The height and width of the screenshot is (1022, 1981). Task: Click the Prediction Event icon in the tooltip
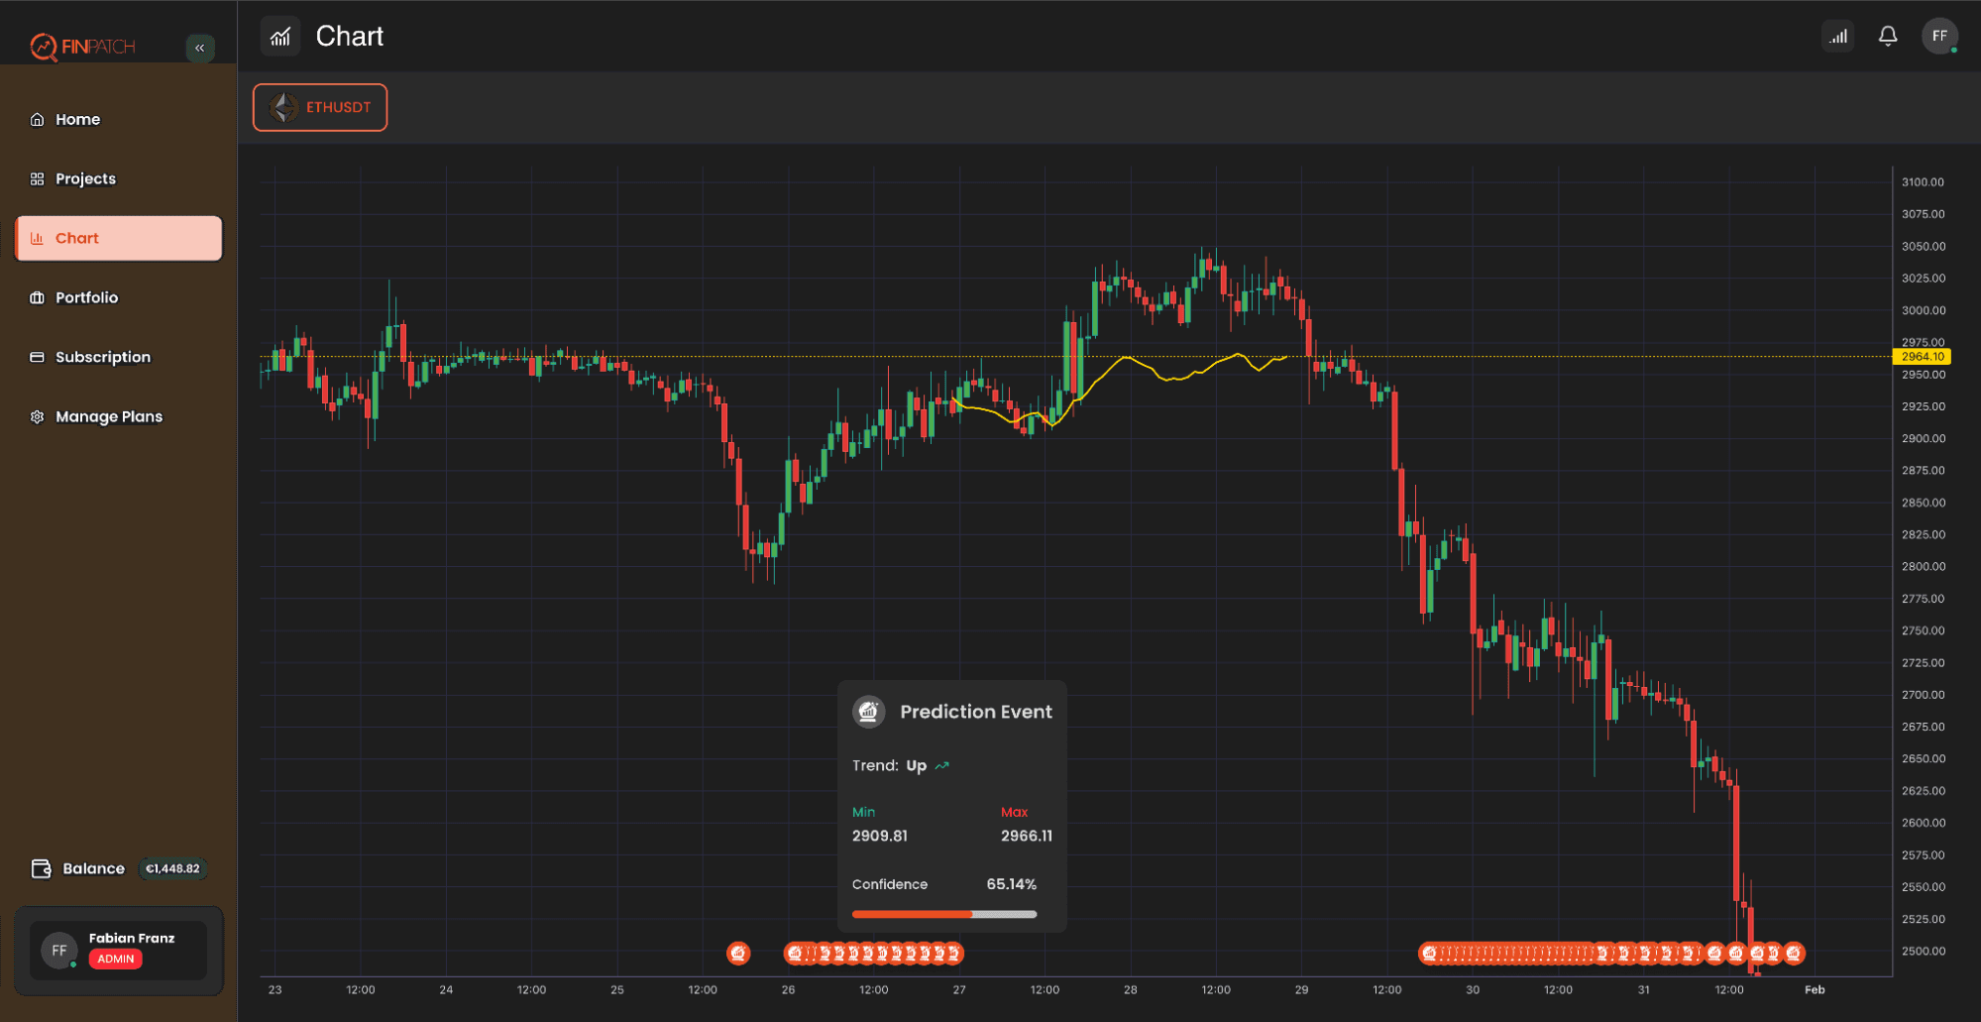(869, 711)
